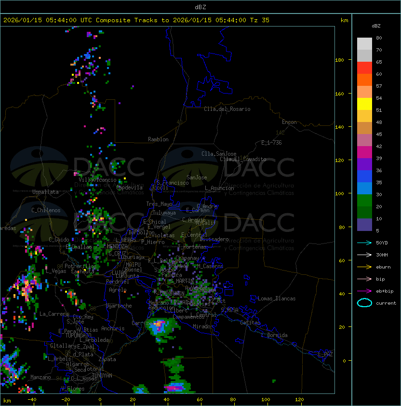Select the bright green 30-20 dBZ band
Screen dimensions: 401x406
point(364,201)
